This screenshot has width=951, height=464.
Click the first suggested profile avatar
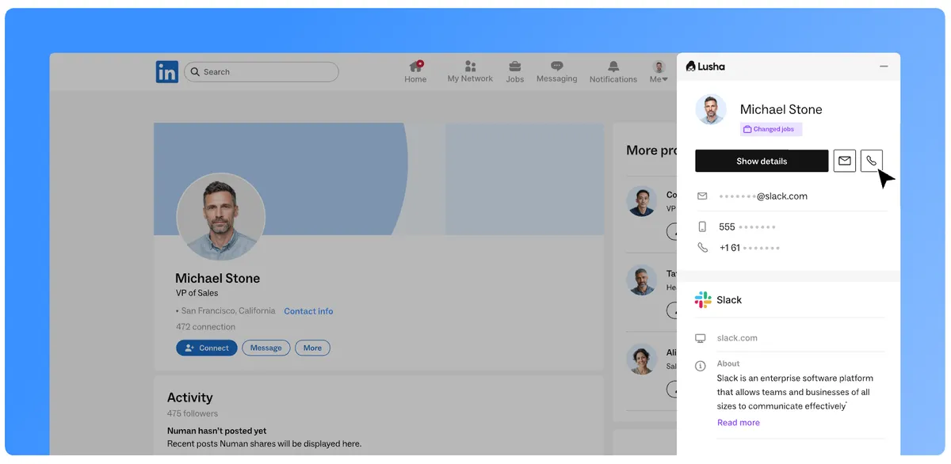(642, 201)
